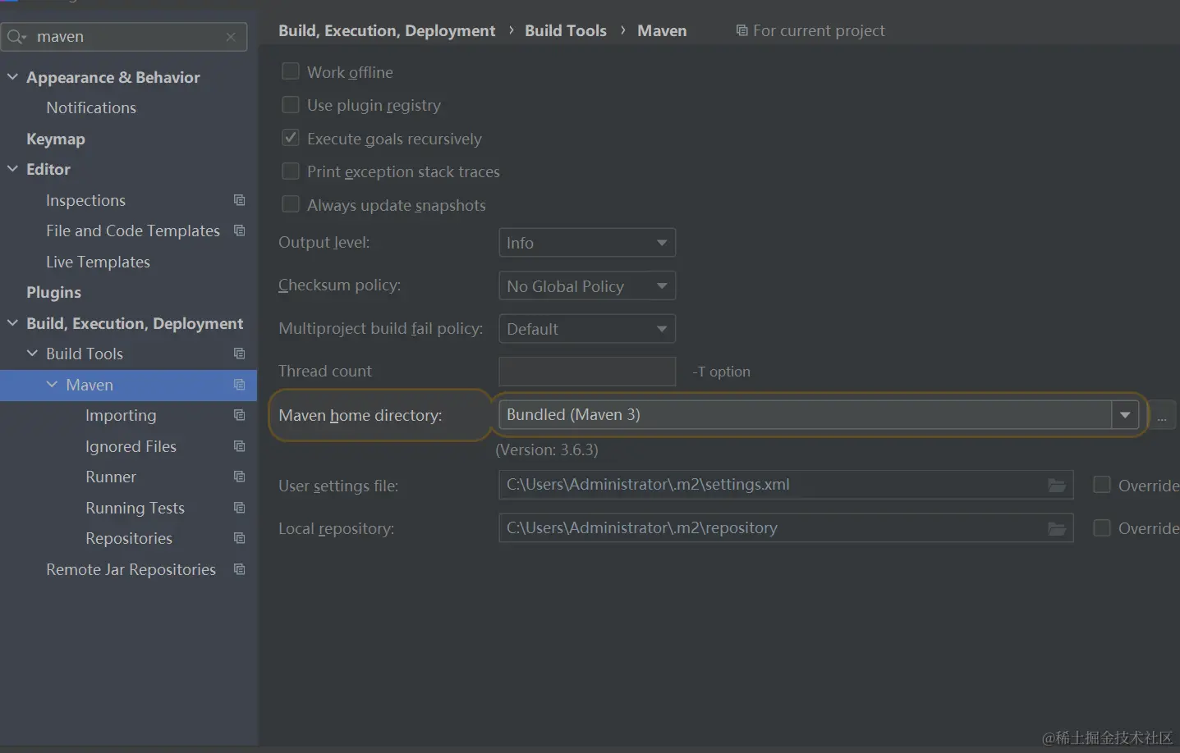This screenshot has height=753, width=1180.
Task: Open Runner settings under Maven
Action: (x=111, y=477)
